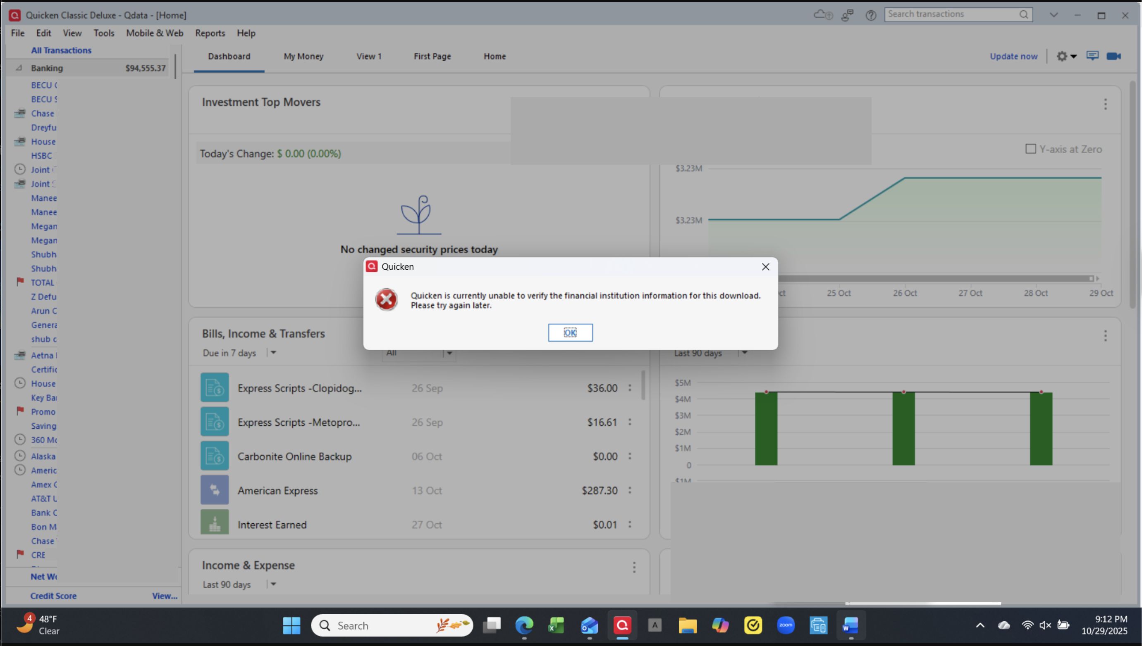The image size is (1142, 646).
Task: Close the Quicken error dialog with X
Action: click(x=765, y=267)
